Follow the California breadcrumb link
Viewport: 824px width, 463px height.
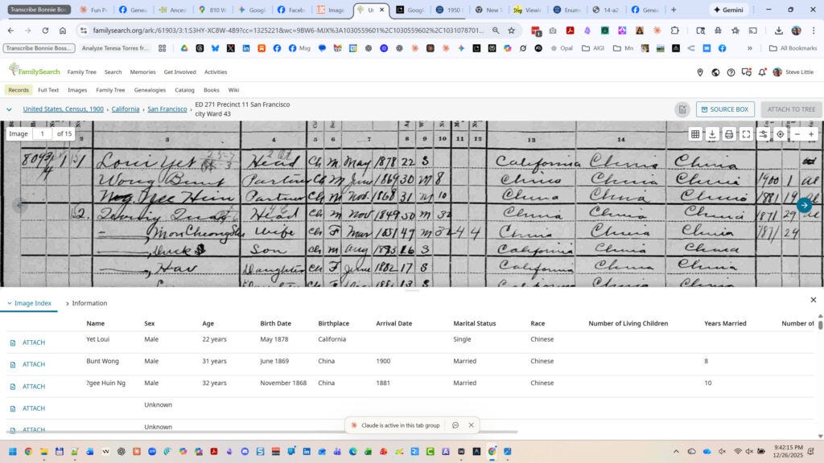click(x=126, y=109)
